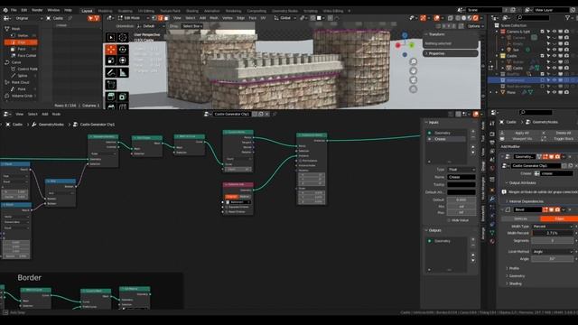Viewport: 578px width, 325px height.
Task: Open the Render properties tab icon
Action: click(x=492, y=134)
